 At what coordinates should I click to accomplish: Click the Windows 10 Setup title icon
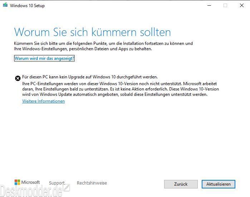tap(5, 5)
